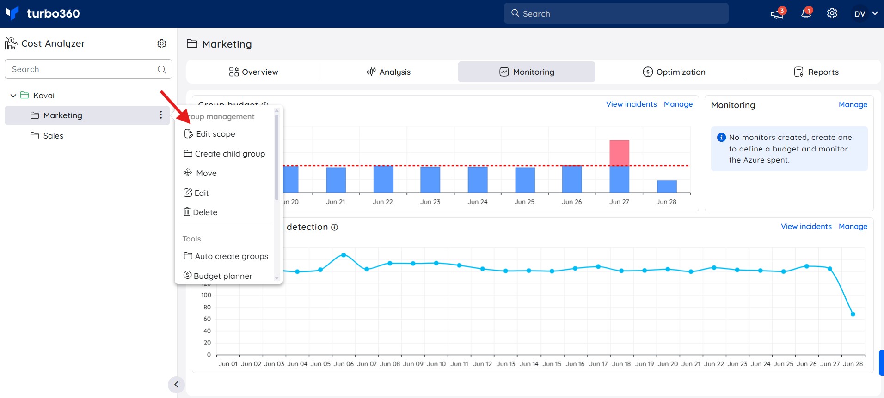Click the Marketing page title folder icon

[192, 44]
